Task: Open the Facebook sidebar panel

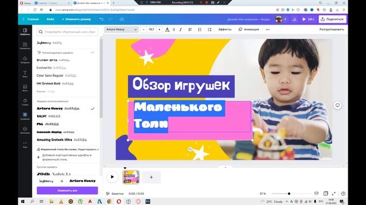Action: [x=25, y=116]
